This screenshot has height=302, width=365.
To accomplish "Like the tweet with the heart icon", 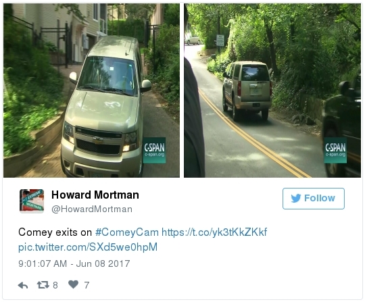I will [x=73, y=284].
